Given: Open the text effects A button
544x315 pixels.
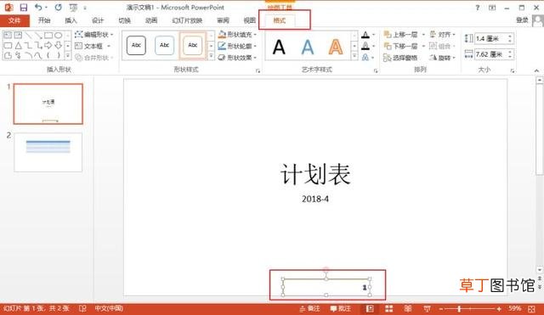Looking at the screenshot, I should click(365, 58).
